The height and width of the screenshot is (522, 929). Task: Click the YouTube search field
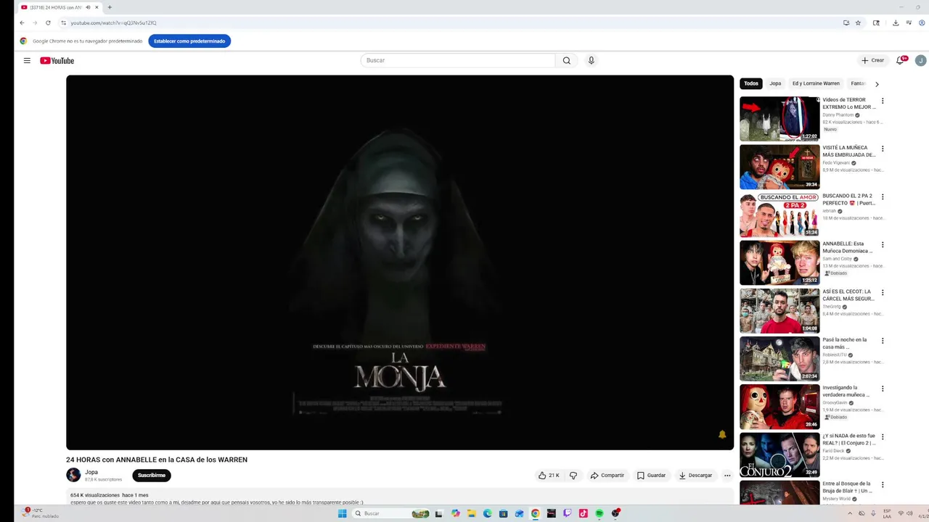pos(457,60)
